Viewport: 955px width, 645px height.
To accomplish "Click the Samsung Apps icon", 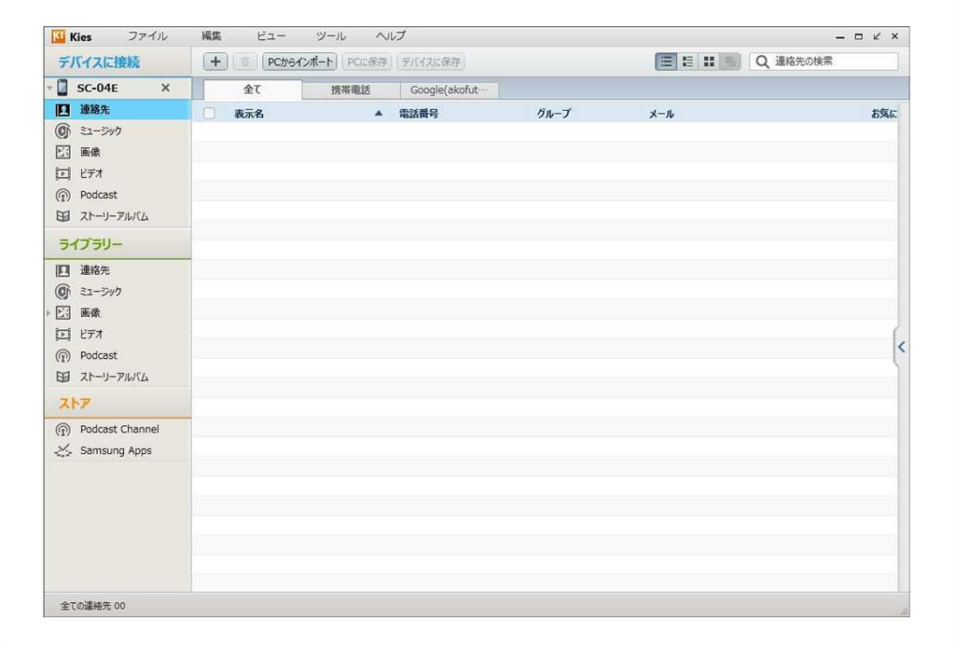I will click(x=62, y=451).
